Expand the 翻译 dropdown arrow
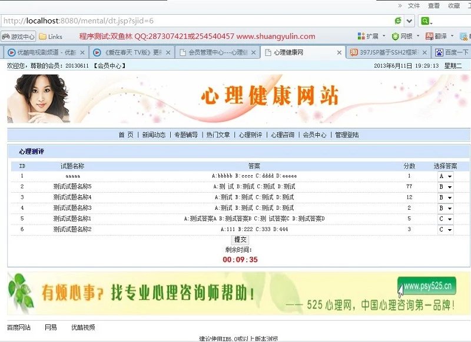The width and height of the screenshot is (471, 342). click(452, 36)
